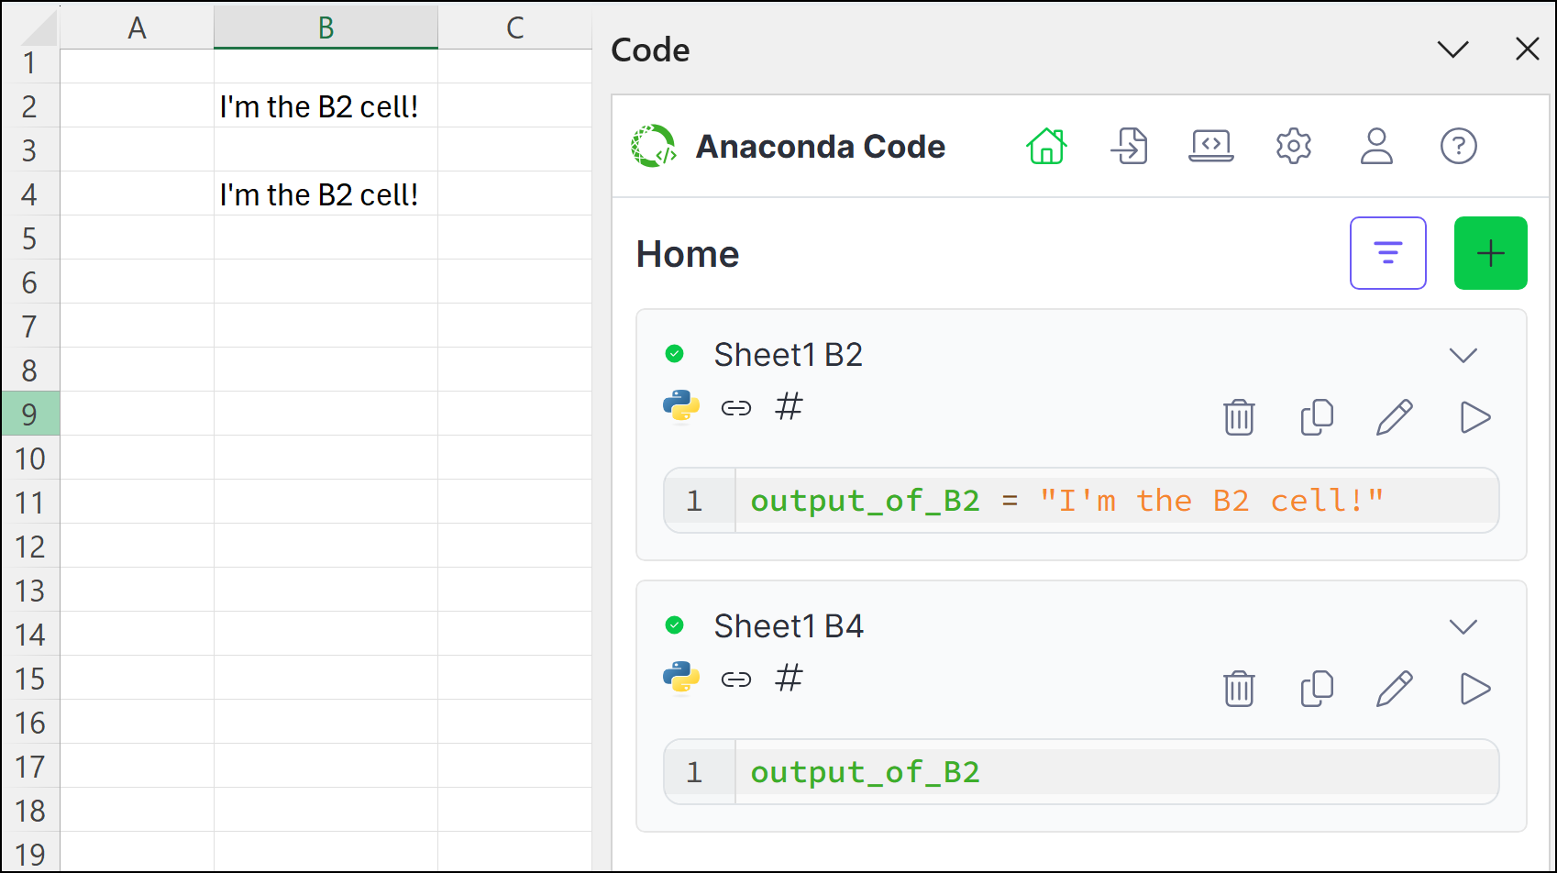Edit the Sheet1 B4 code cell

pyautogui.click(x=1395, y=689)
